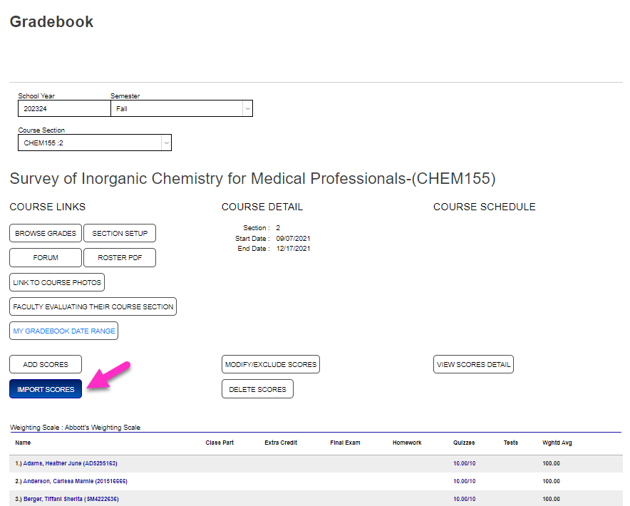Click the Delete Scores button

[x=257, y=388]
